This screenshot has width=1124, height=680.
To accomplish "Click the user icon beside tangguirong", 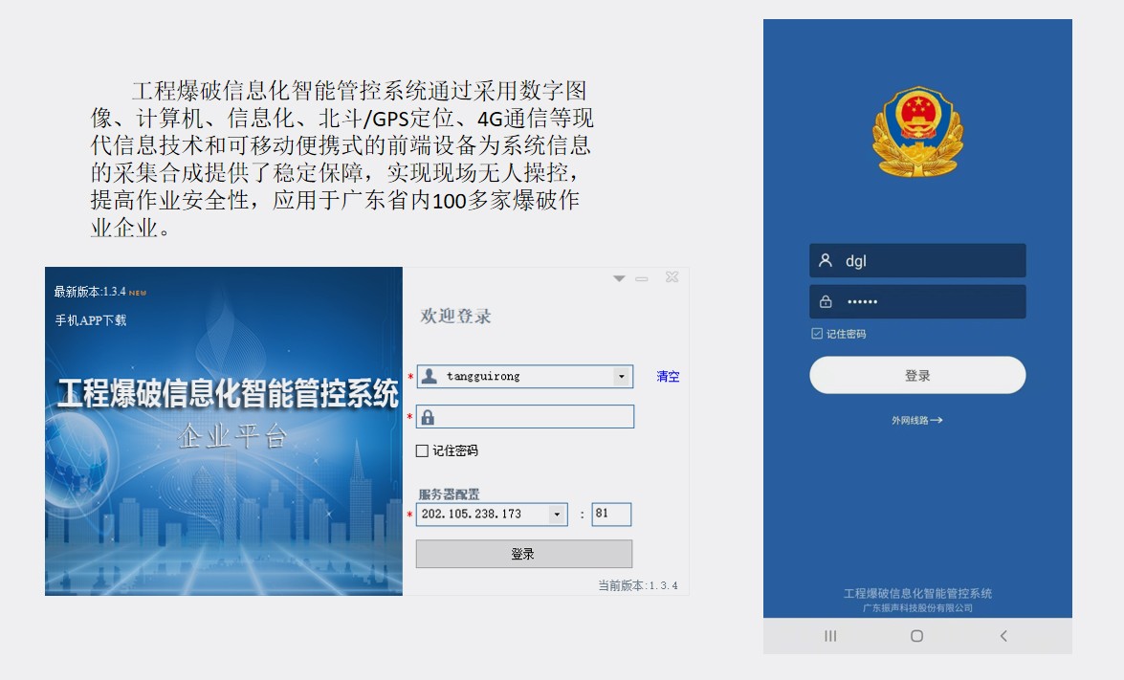I will (x=430, y=376).
